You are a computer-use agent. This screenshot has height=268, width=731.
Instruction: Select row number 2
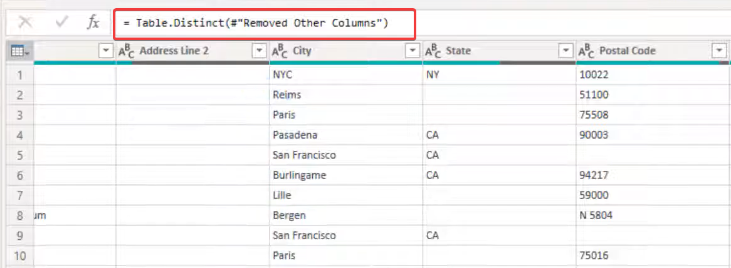(19, 95)
